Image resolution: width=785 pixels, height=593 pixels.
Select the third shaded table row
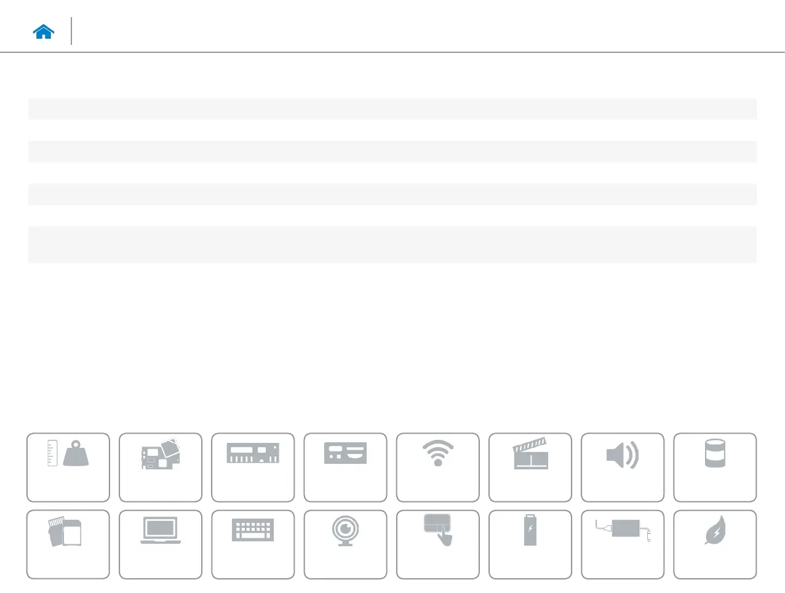[392, 194]
